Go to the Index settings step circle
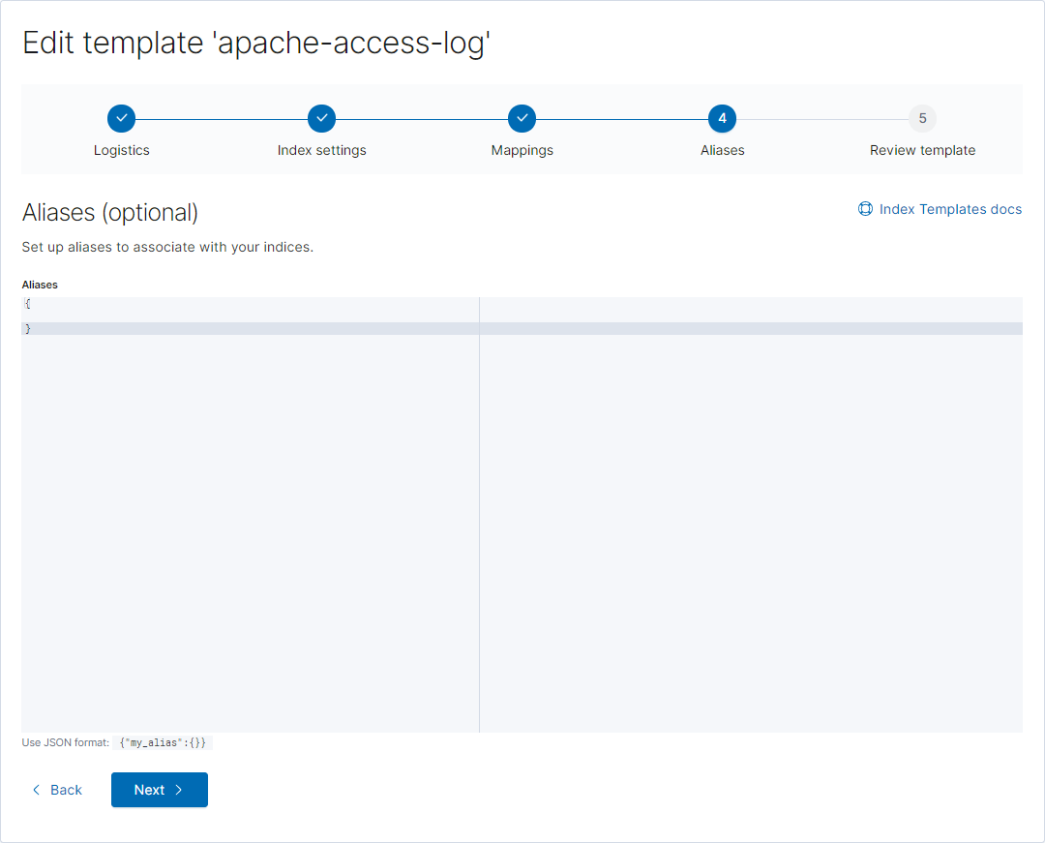 [x=322, y=119]
